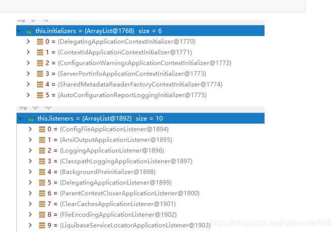Expand the BackgroundPreinitializer@1898 entry
The image size is (336, 232).
(x=30, y=172)
